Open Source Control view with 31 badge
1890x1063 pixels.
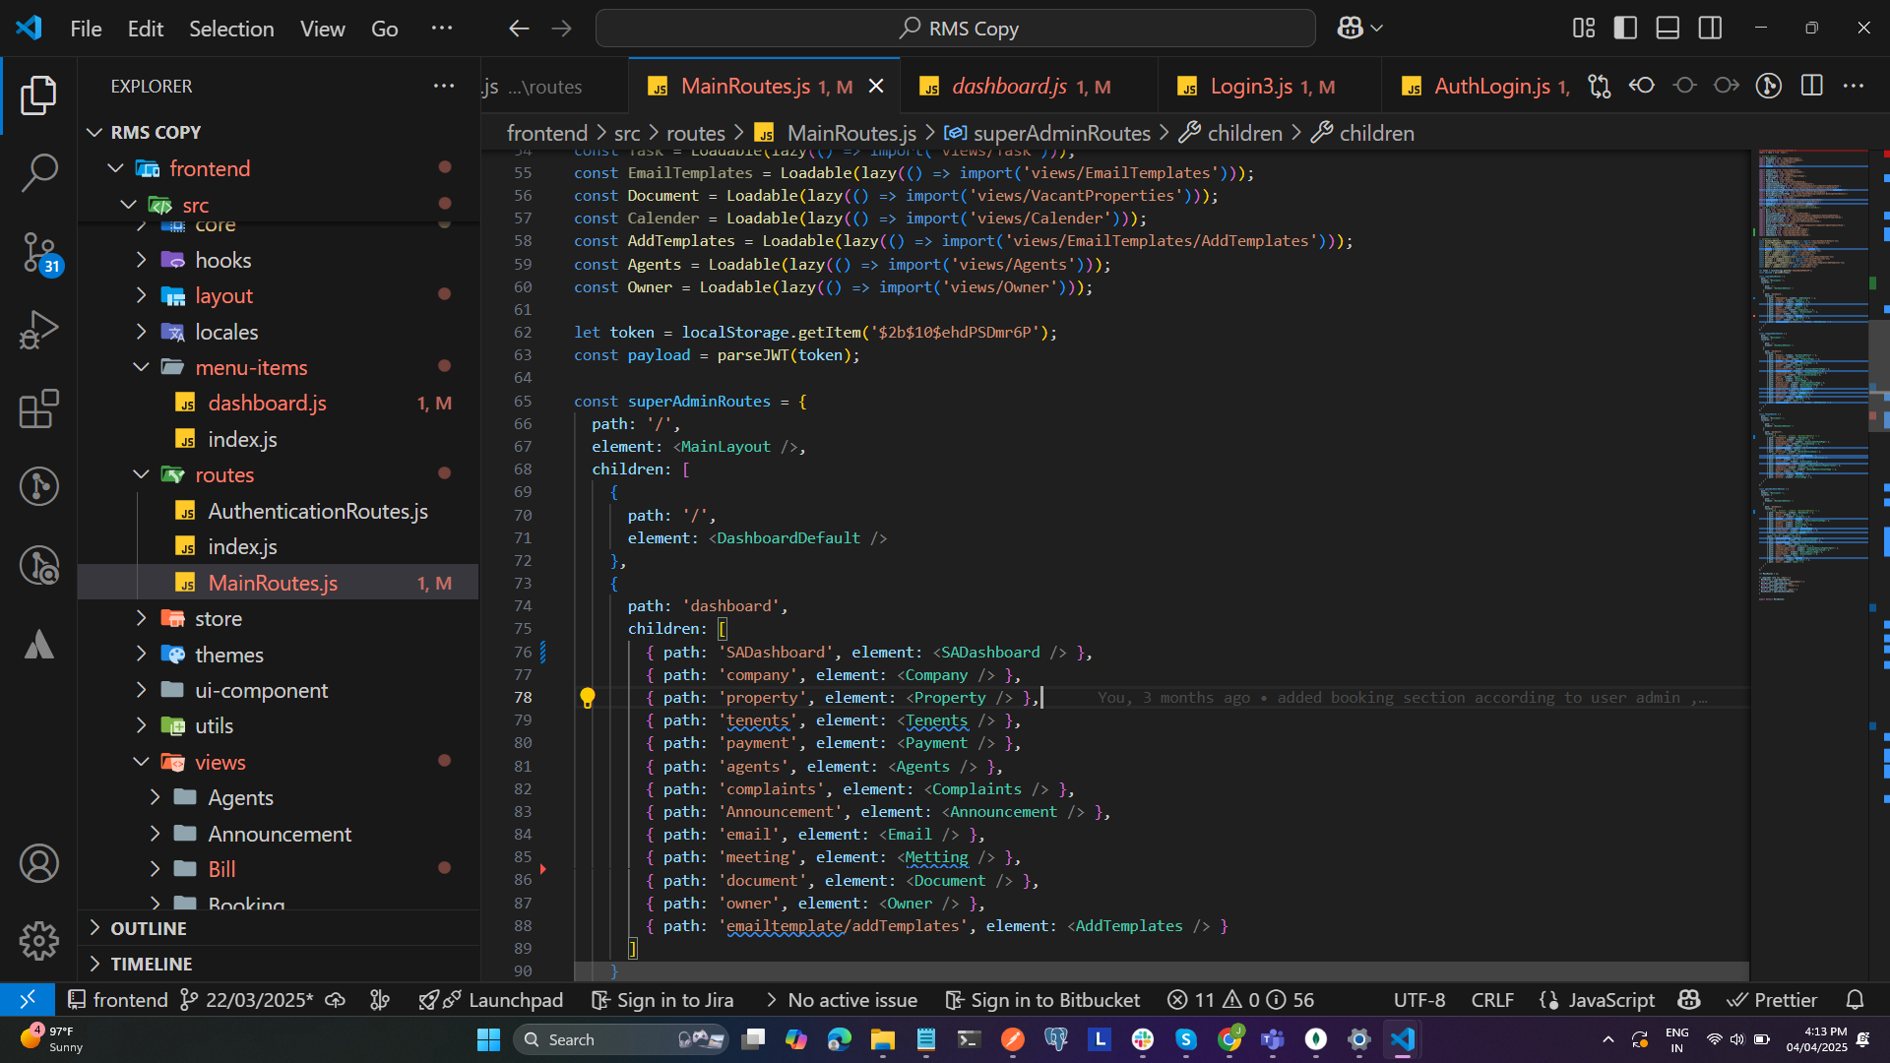pyautogui.click(x=38, y=252)
